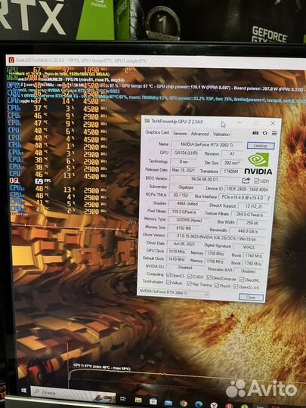
Task: Click the Name field NVIDIA GeForce RTX 3060 Ti
Action: (207, 144)
